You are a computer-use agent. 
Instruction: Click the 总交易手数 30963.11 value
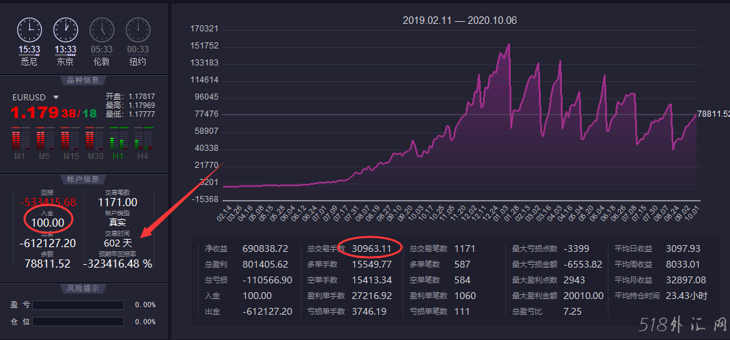pos(371,249)
